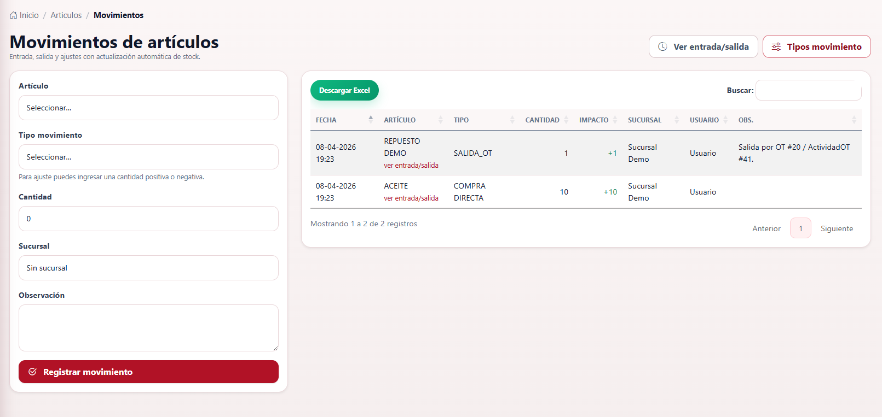Focus the Buscar search field

coord(809,90)
